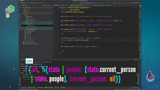Click the LF line separator status entry
Screen dimensions: 160x90
[x=120, y=89]
